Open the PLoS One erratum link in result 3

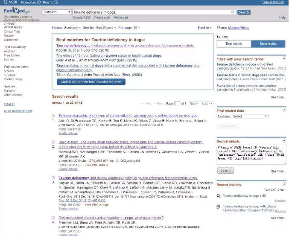[133, 198]
